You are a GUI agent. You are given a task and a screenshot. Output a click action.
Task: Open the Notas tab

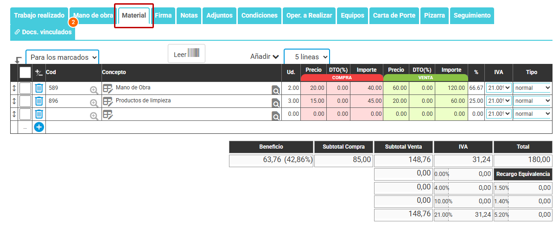189,15
